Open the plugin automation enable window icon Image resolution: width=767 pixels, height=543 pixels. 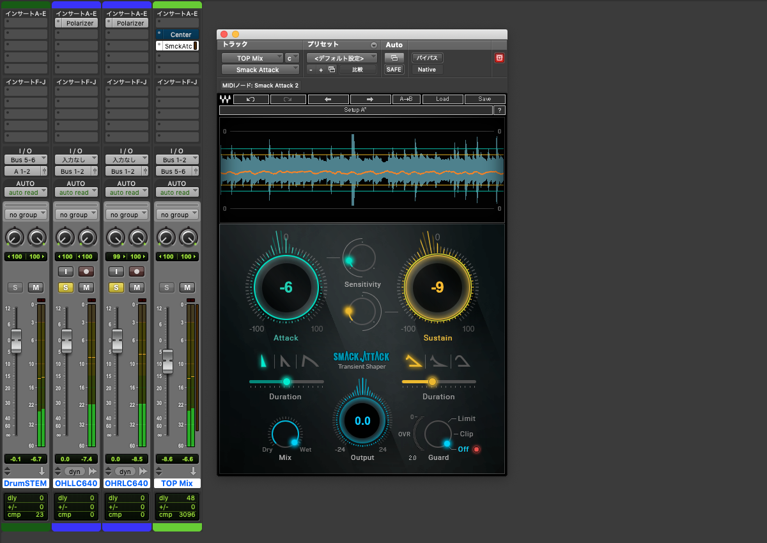394,57
